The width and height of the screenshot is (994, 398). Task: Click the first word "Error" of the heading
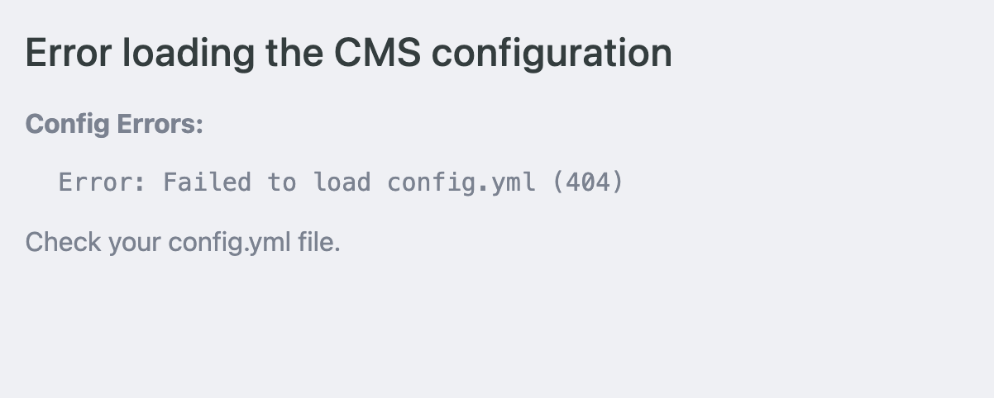68,54
